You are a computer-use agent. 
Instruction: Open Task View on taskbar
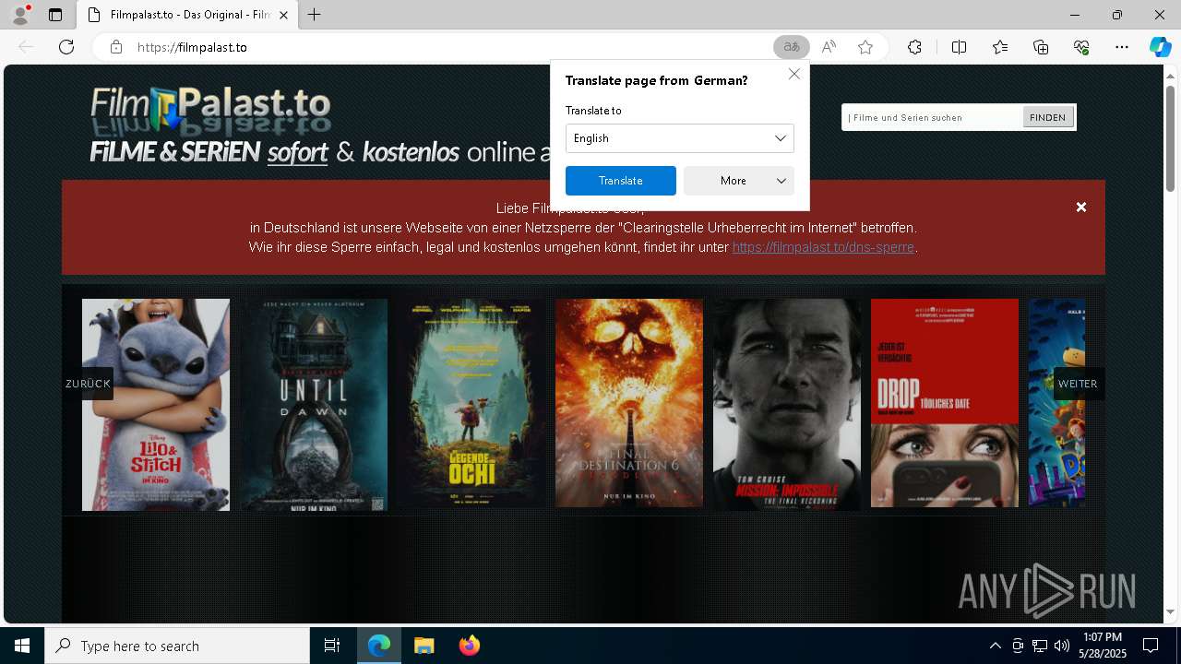pyautogui.click(x=332, y=646)
